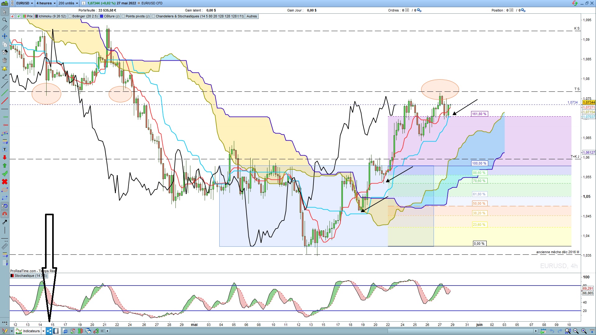Image resolution: width=596 pixels, height=335 pixels.
Task: Click the horizontal chart scrollbar track
Action: (321, 331)
